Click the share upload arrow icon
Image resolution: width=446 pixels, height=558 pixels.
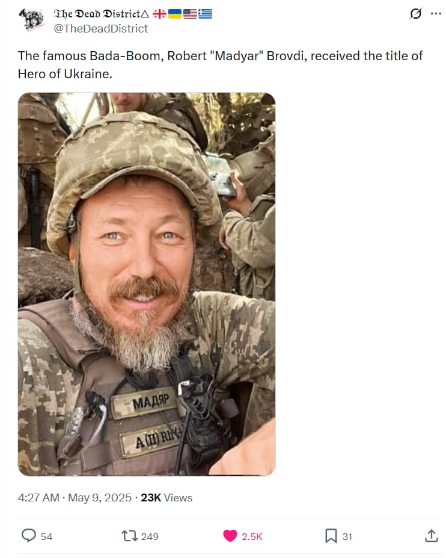(x=432, y=536)
